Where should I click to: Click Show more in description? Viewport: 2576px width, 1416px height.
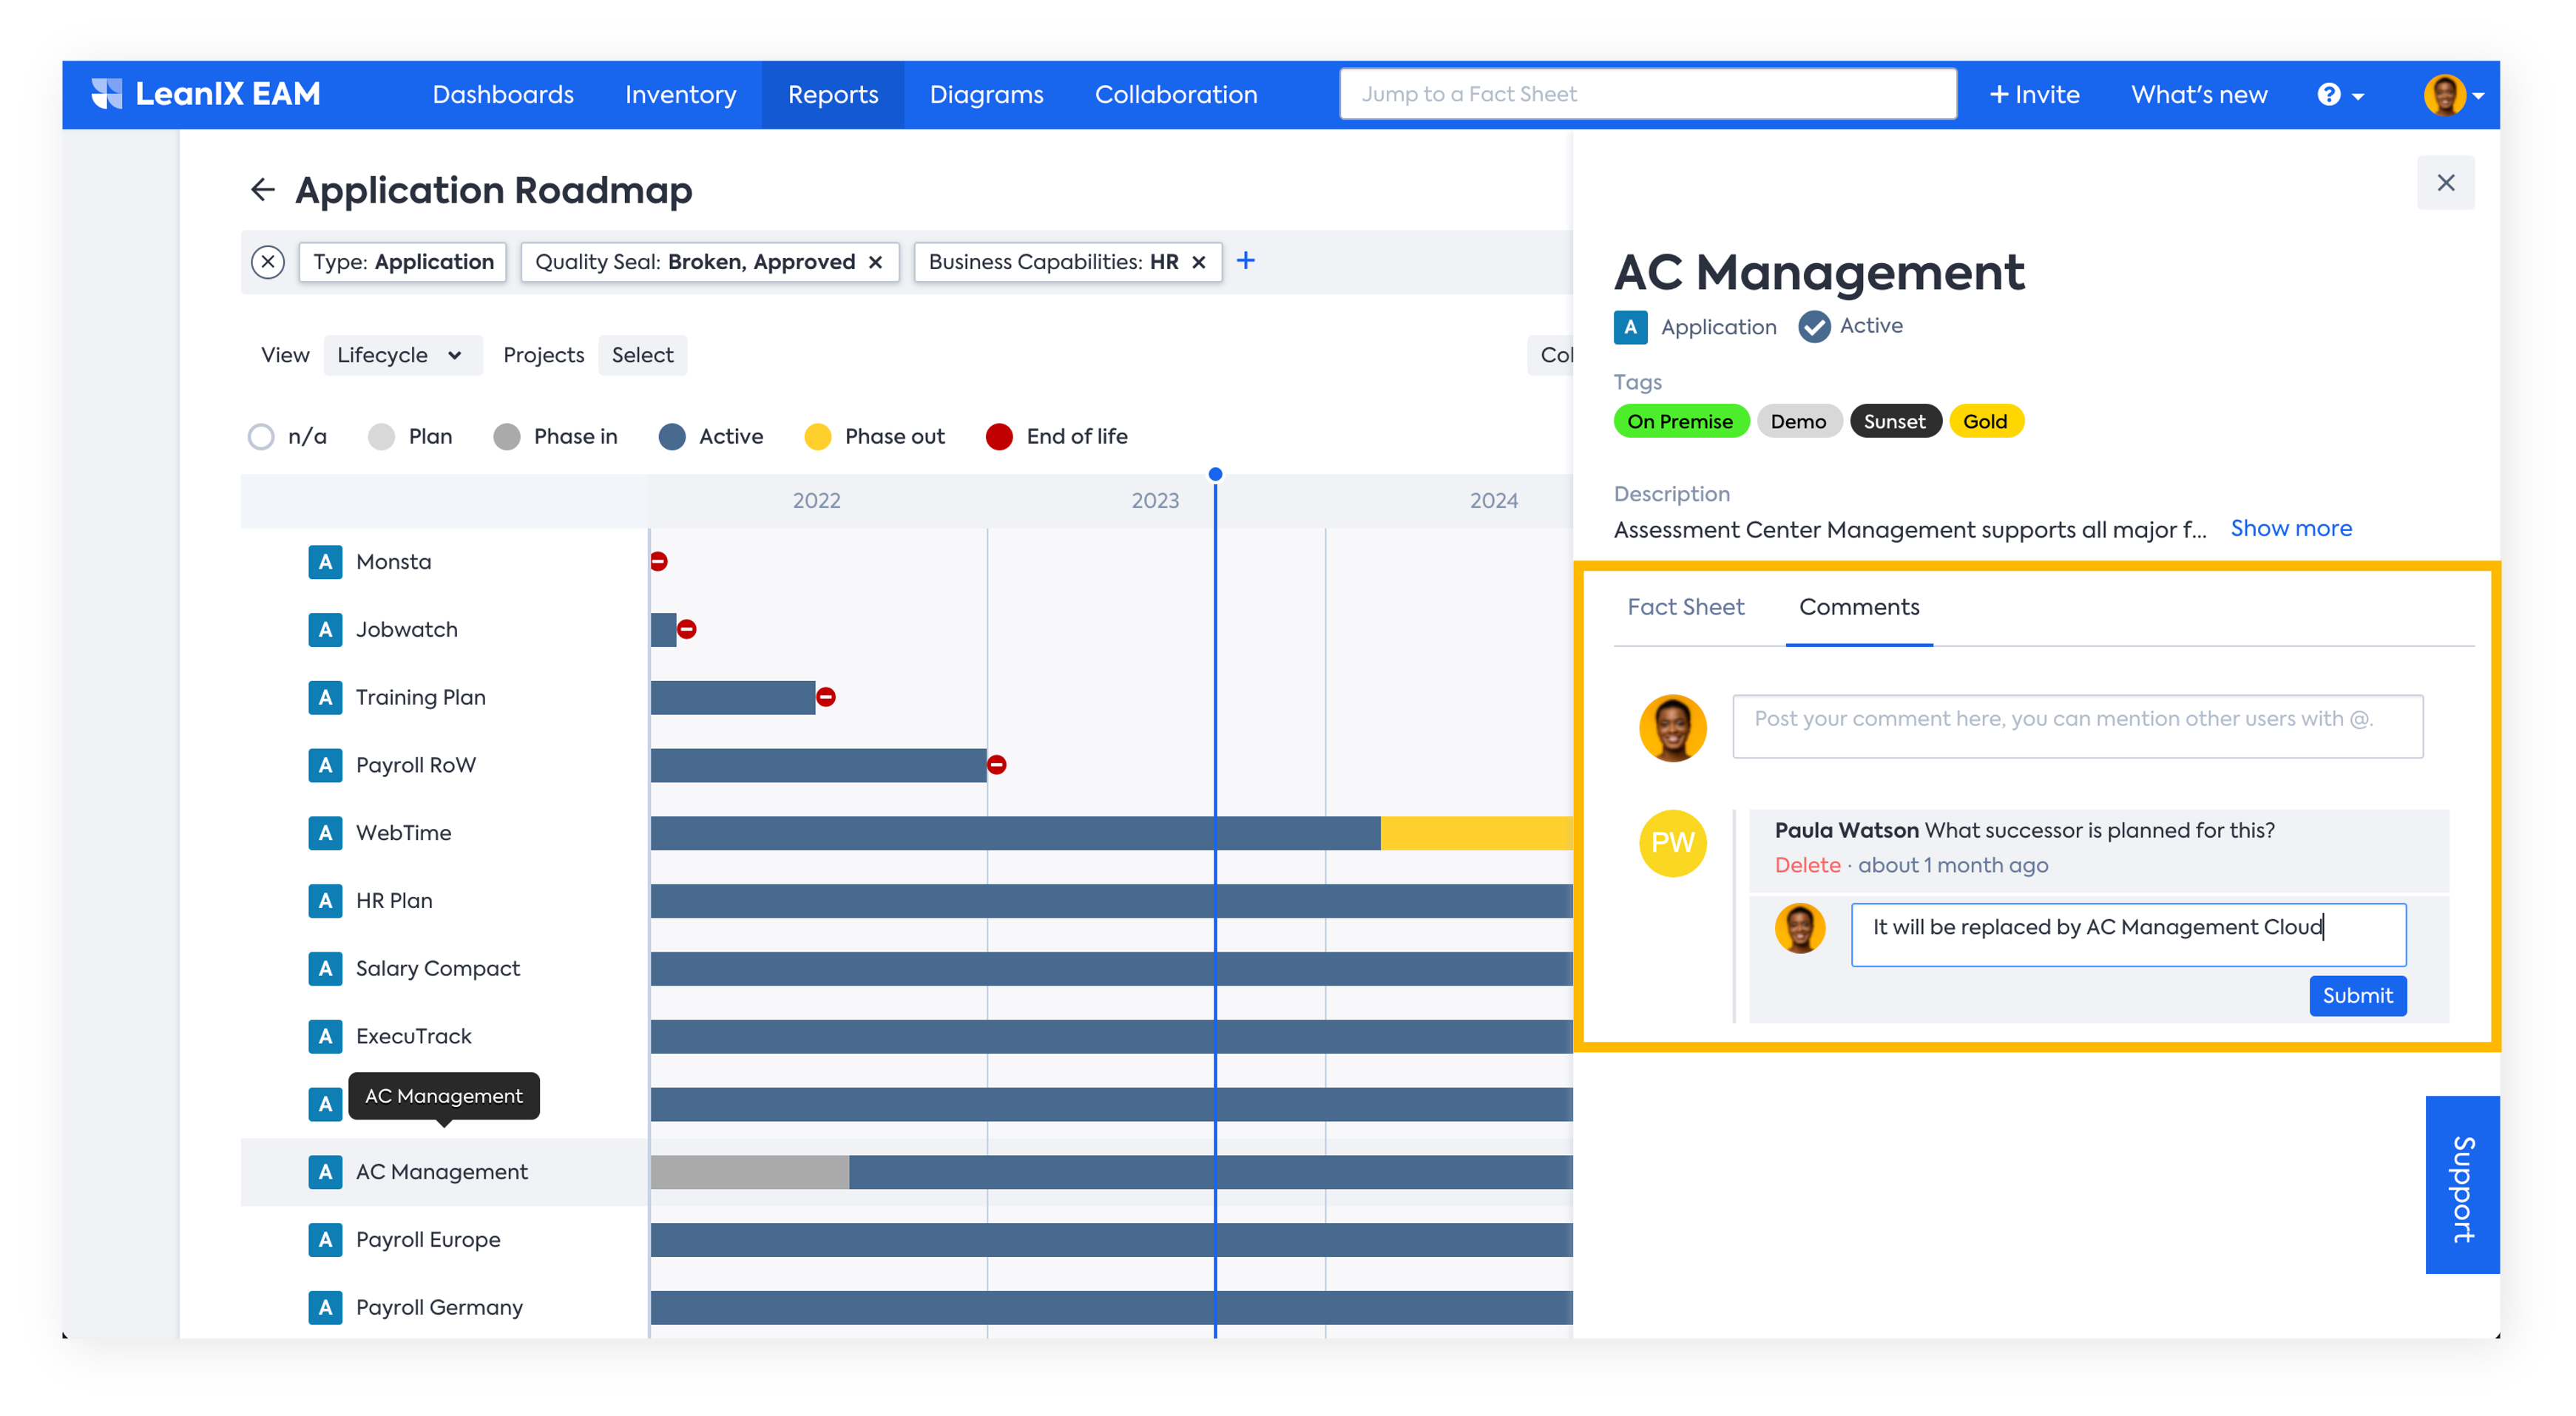2291,528
